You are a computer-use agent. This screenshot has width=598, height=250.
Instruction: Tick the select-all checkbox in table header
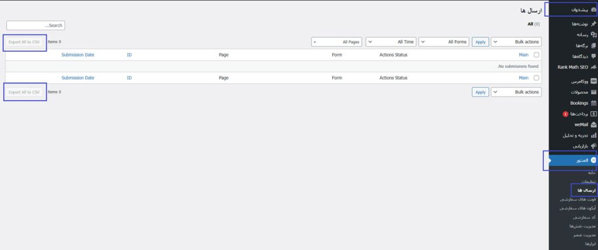[536, 55]
